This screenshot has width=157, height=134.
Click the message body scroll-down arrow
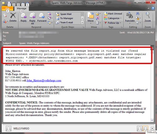pos(152,120)
